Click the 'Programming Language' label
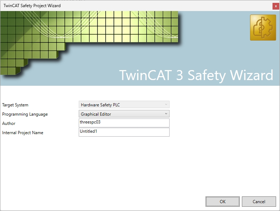This screenshot has width=280, height=211. pos(25,114)
